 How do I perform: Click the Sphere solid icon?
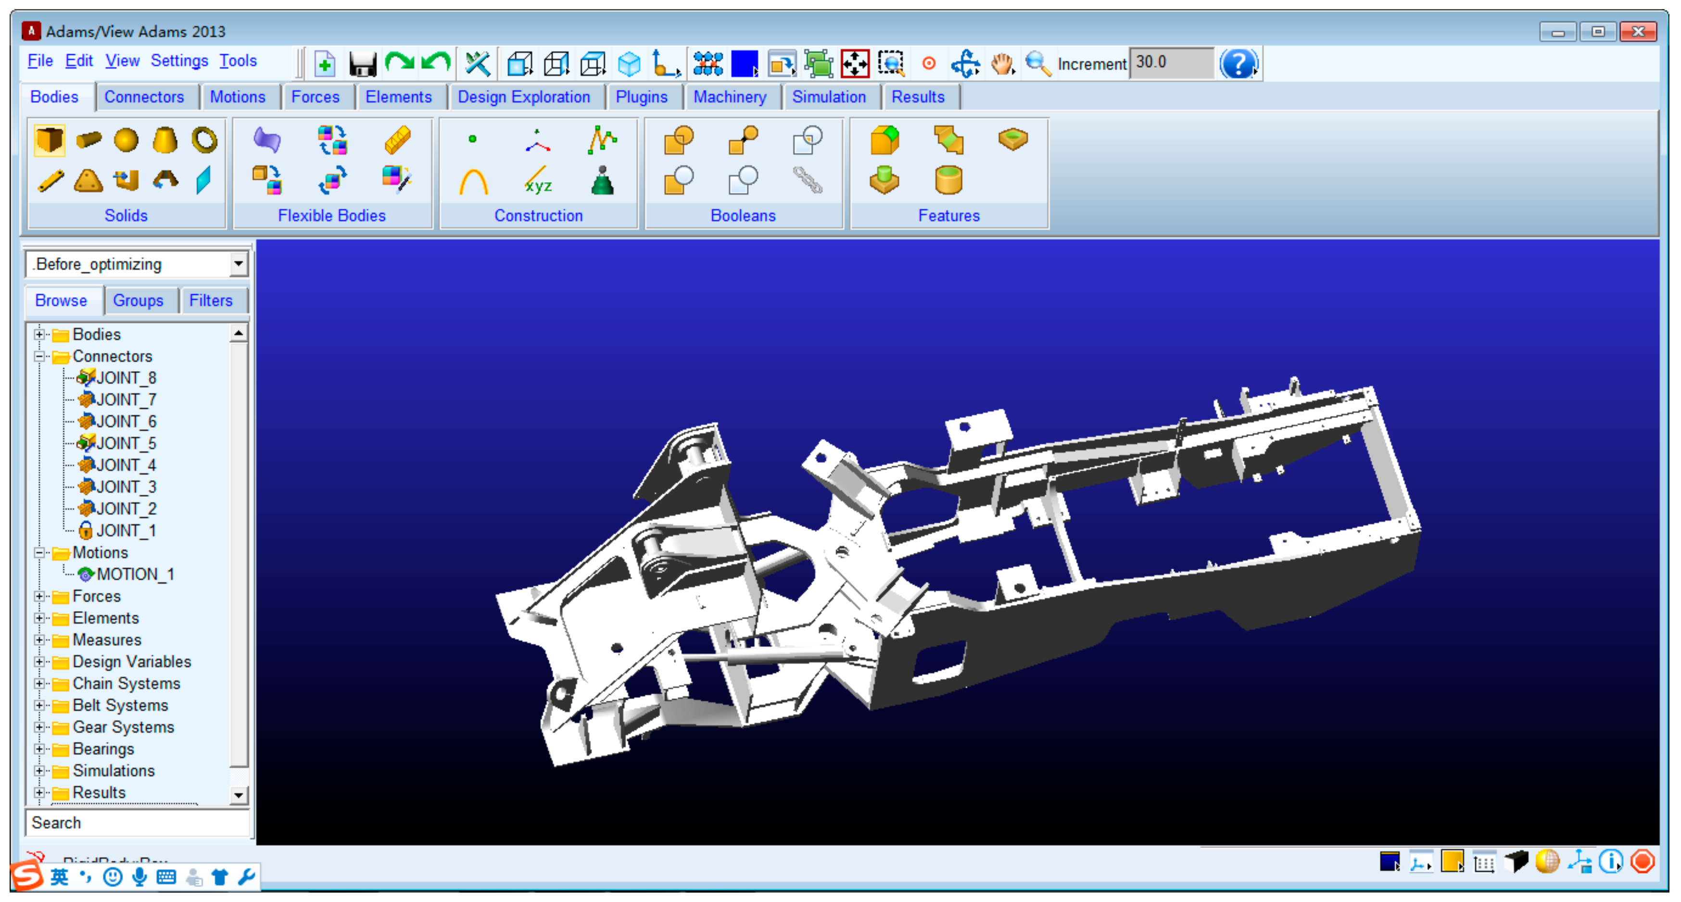pos(126,139)
